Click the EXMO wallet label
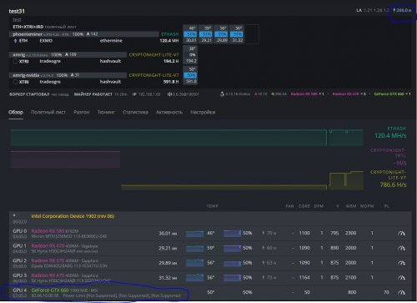This screenshot has width=417, height=303. (x=46, y=41)
